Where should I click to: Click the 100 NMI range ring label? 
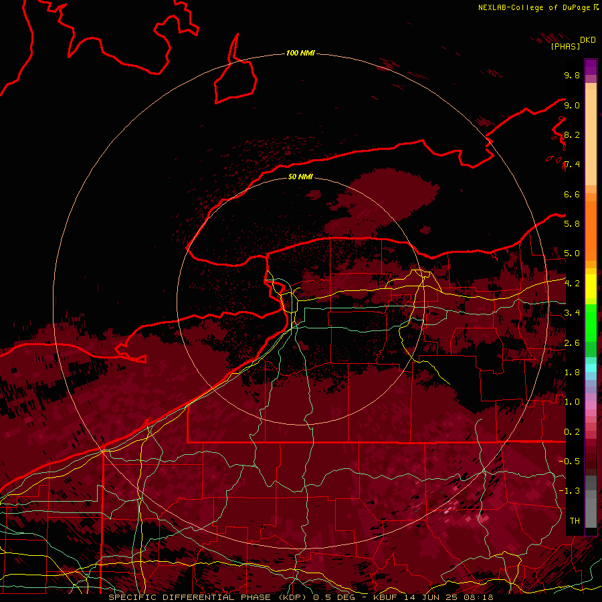pos(300,53)
